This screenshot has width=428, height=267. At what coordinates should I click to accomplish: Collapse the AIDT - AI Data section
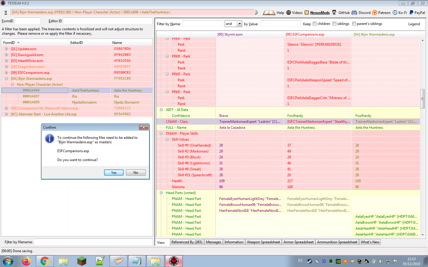[x=161, y=110]
